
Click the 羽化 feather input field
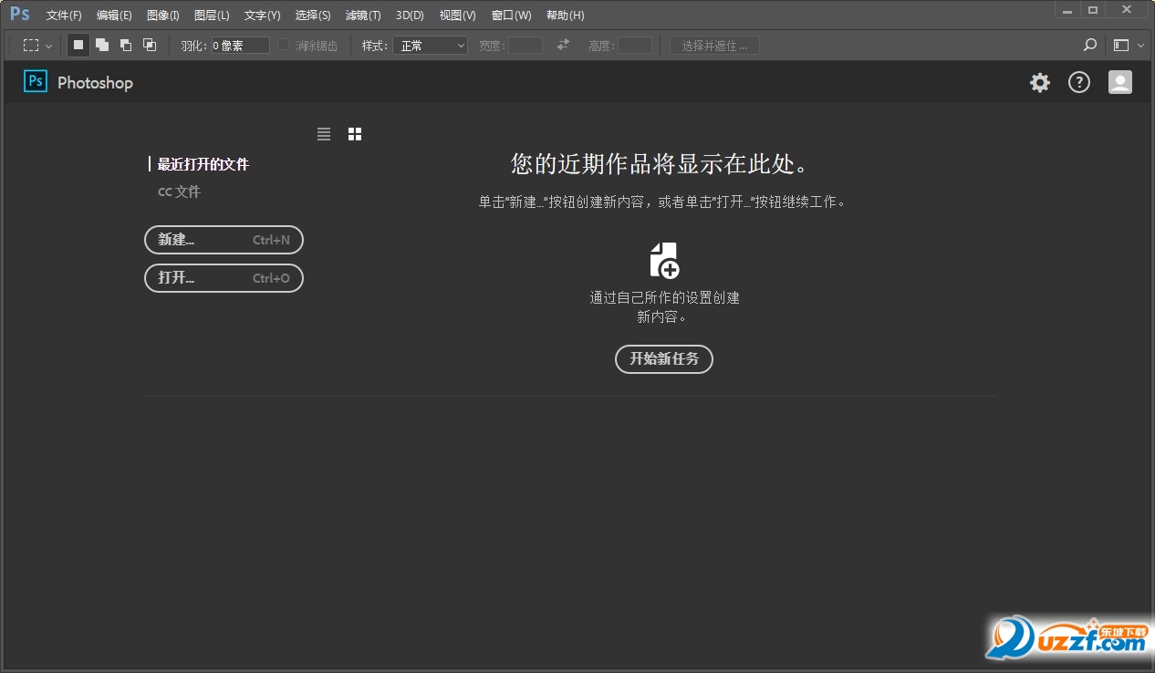(241, 45)
